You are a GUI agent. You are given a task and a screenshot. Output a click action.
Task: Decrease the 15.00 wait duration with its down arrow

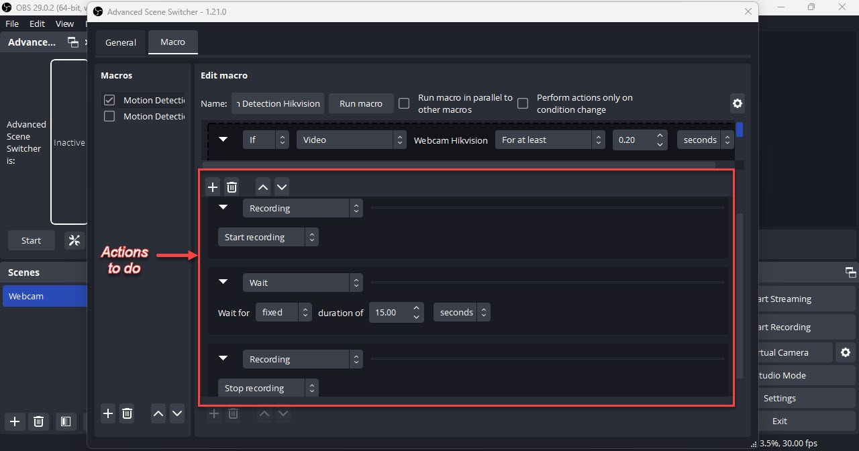416,317
